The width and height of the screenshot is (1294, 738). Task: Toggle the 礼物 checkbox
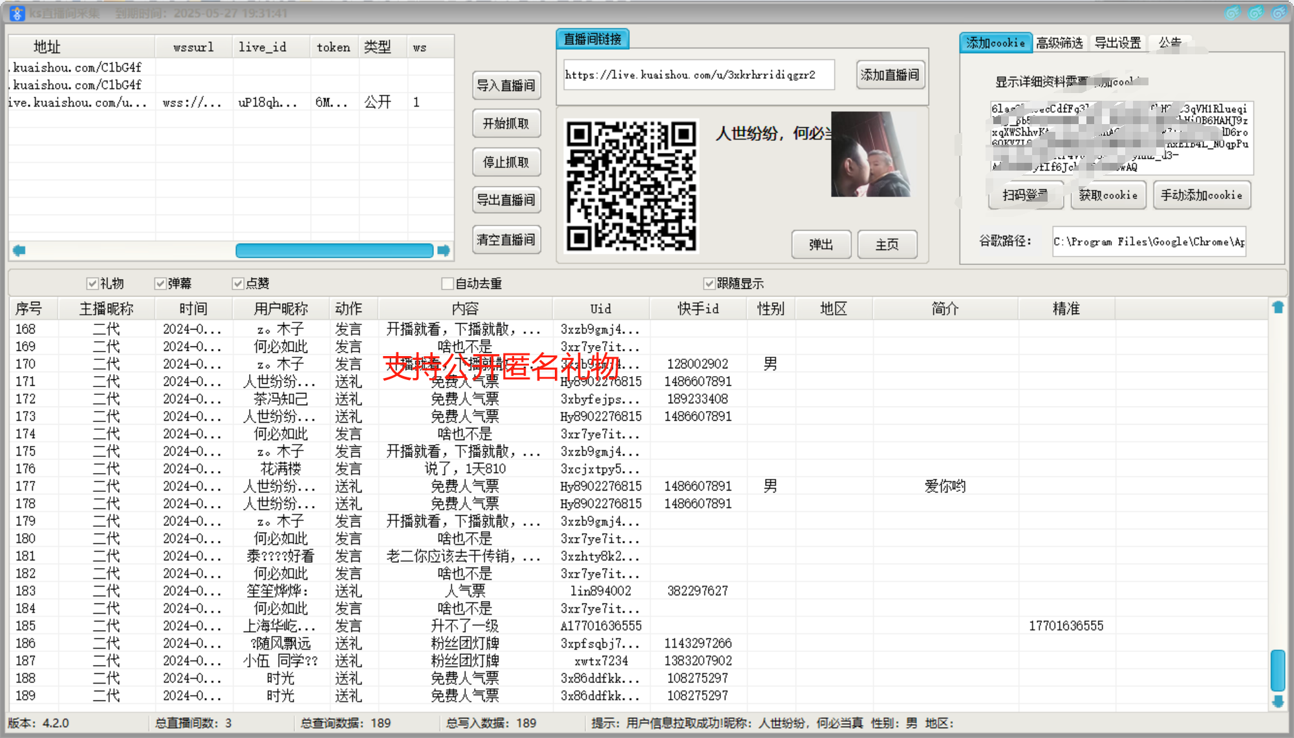92,283
